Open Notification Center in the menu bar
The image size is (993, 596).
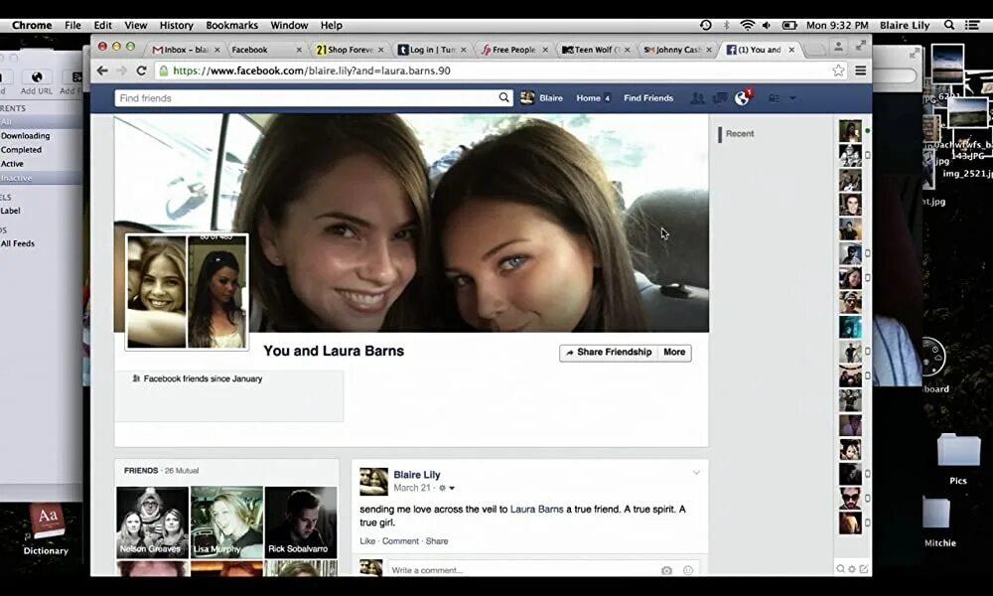pos(972,26)
